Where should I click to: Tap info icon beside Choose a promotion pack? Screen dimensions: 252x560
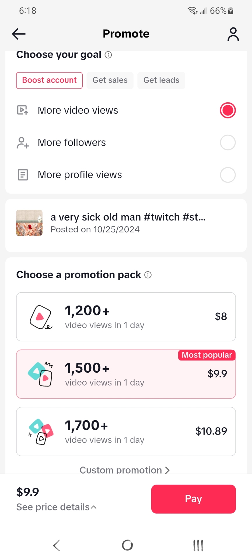pos(148,275)
